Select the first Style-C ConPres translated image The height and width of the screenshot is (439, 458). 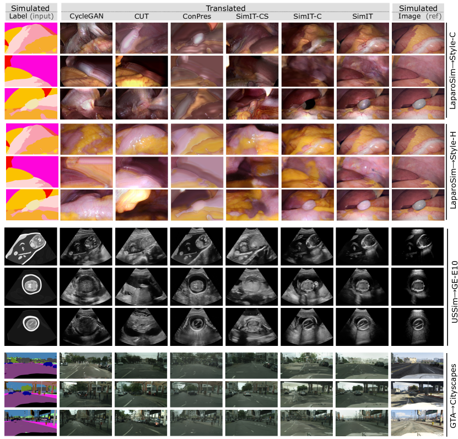[197, 38]
